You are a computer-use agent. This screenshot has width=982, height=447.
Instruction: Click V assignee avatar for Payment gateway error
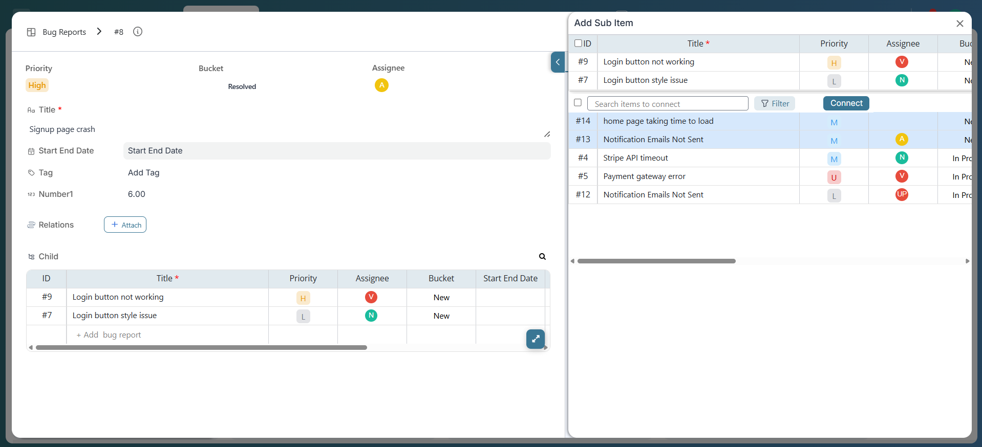click(x=902, y=176)
